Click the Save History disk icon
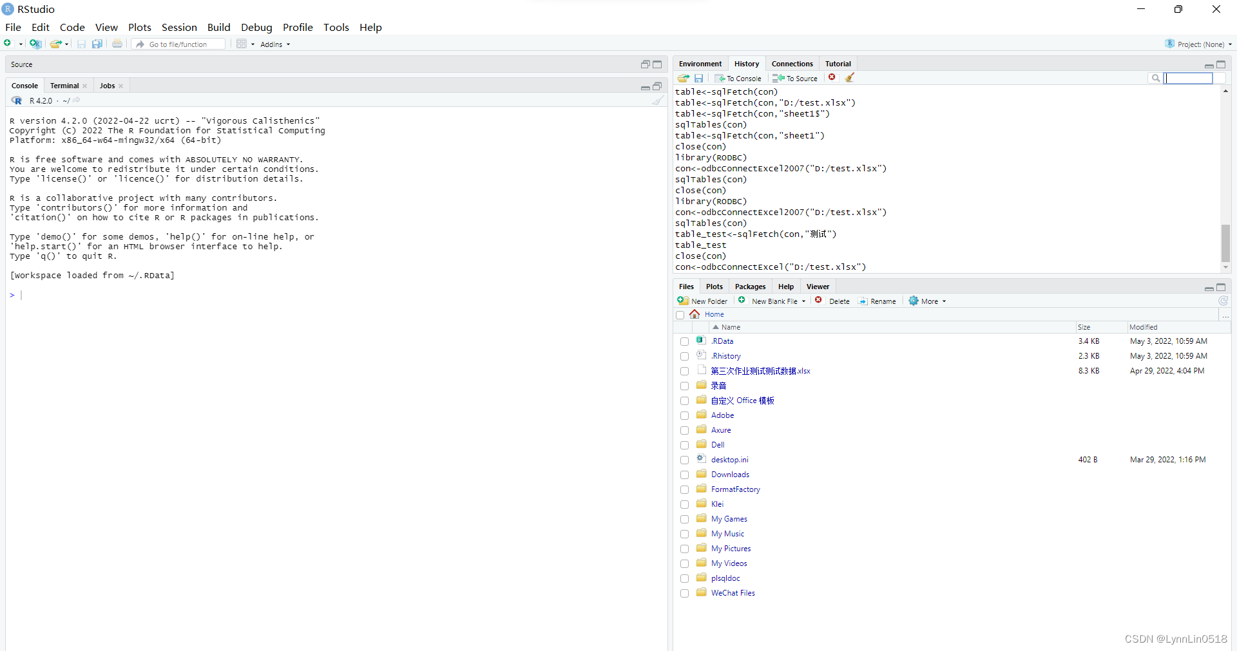1237x651 pixels. point(698,78)
